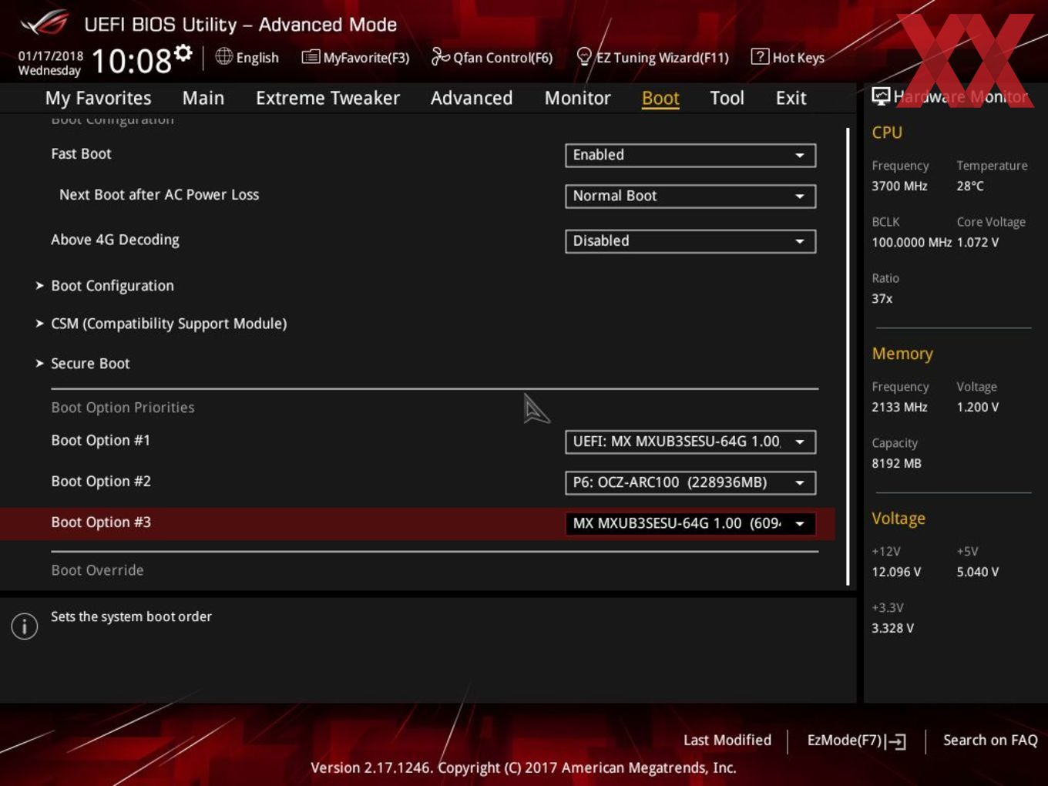The width and height of the screenshot is (1048, 786).
Task: Click the MyFavorite list icon
Action: pos(311,56)
